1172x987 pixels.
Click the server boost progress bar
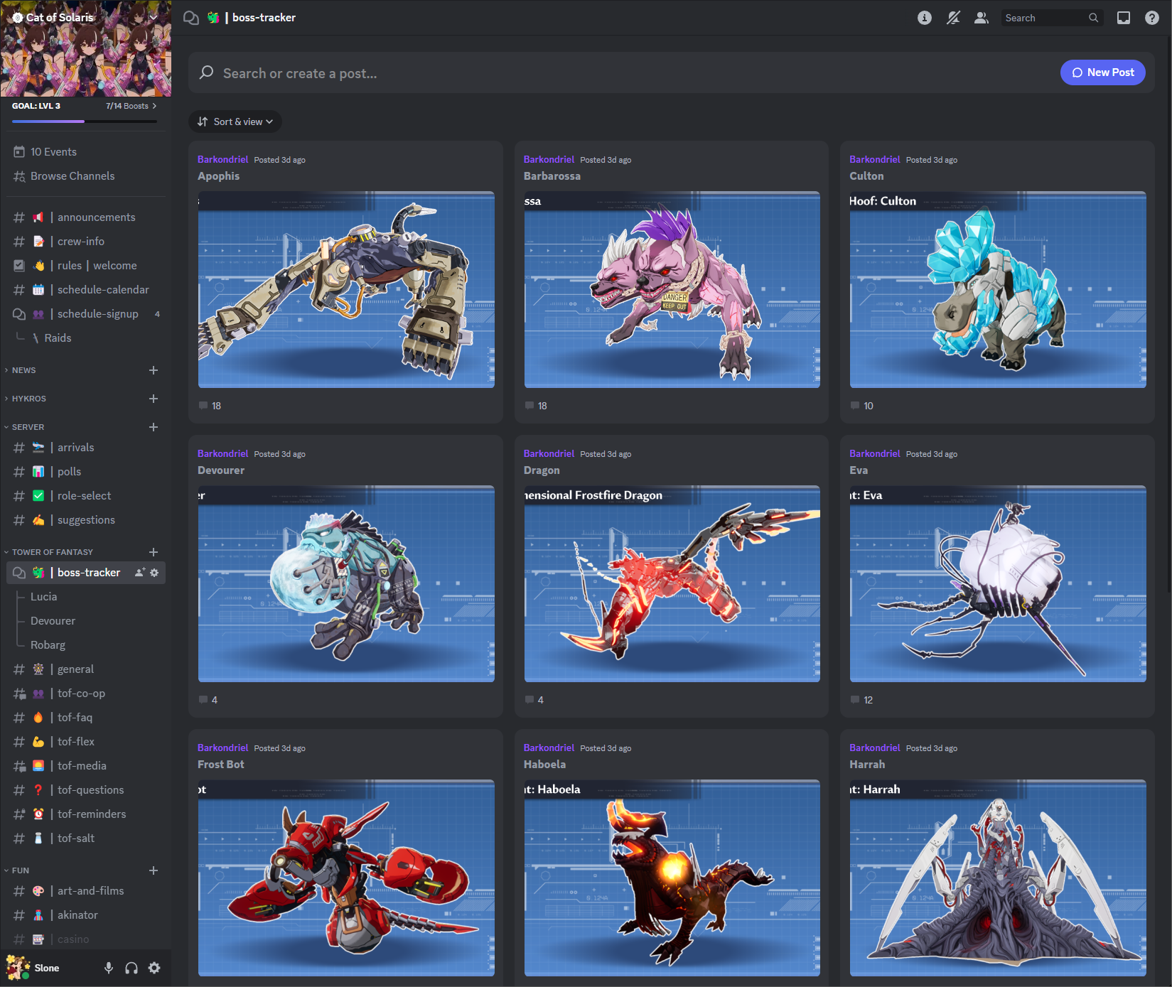85,122
